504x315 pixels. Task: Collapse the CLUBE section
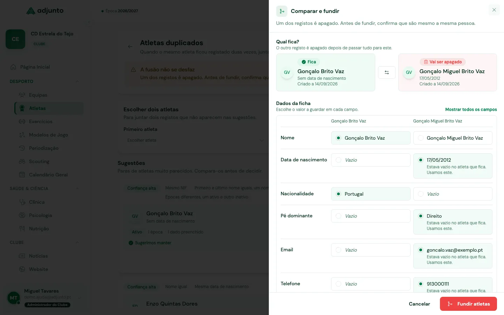tap(77, 243)
